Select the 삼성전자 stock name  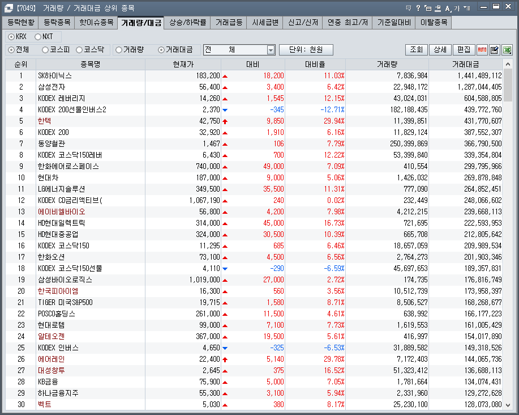(52, 87)
